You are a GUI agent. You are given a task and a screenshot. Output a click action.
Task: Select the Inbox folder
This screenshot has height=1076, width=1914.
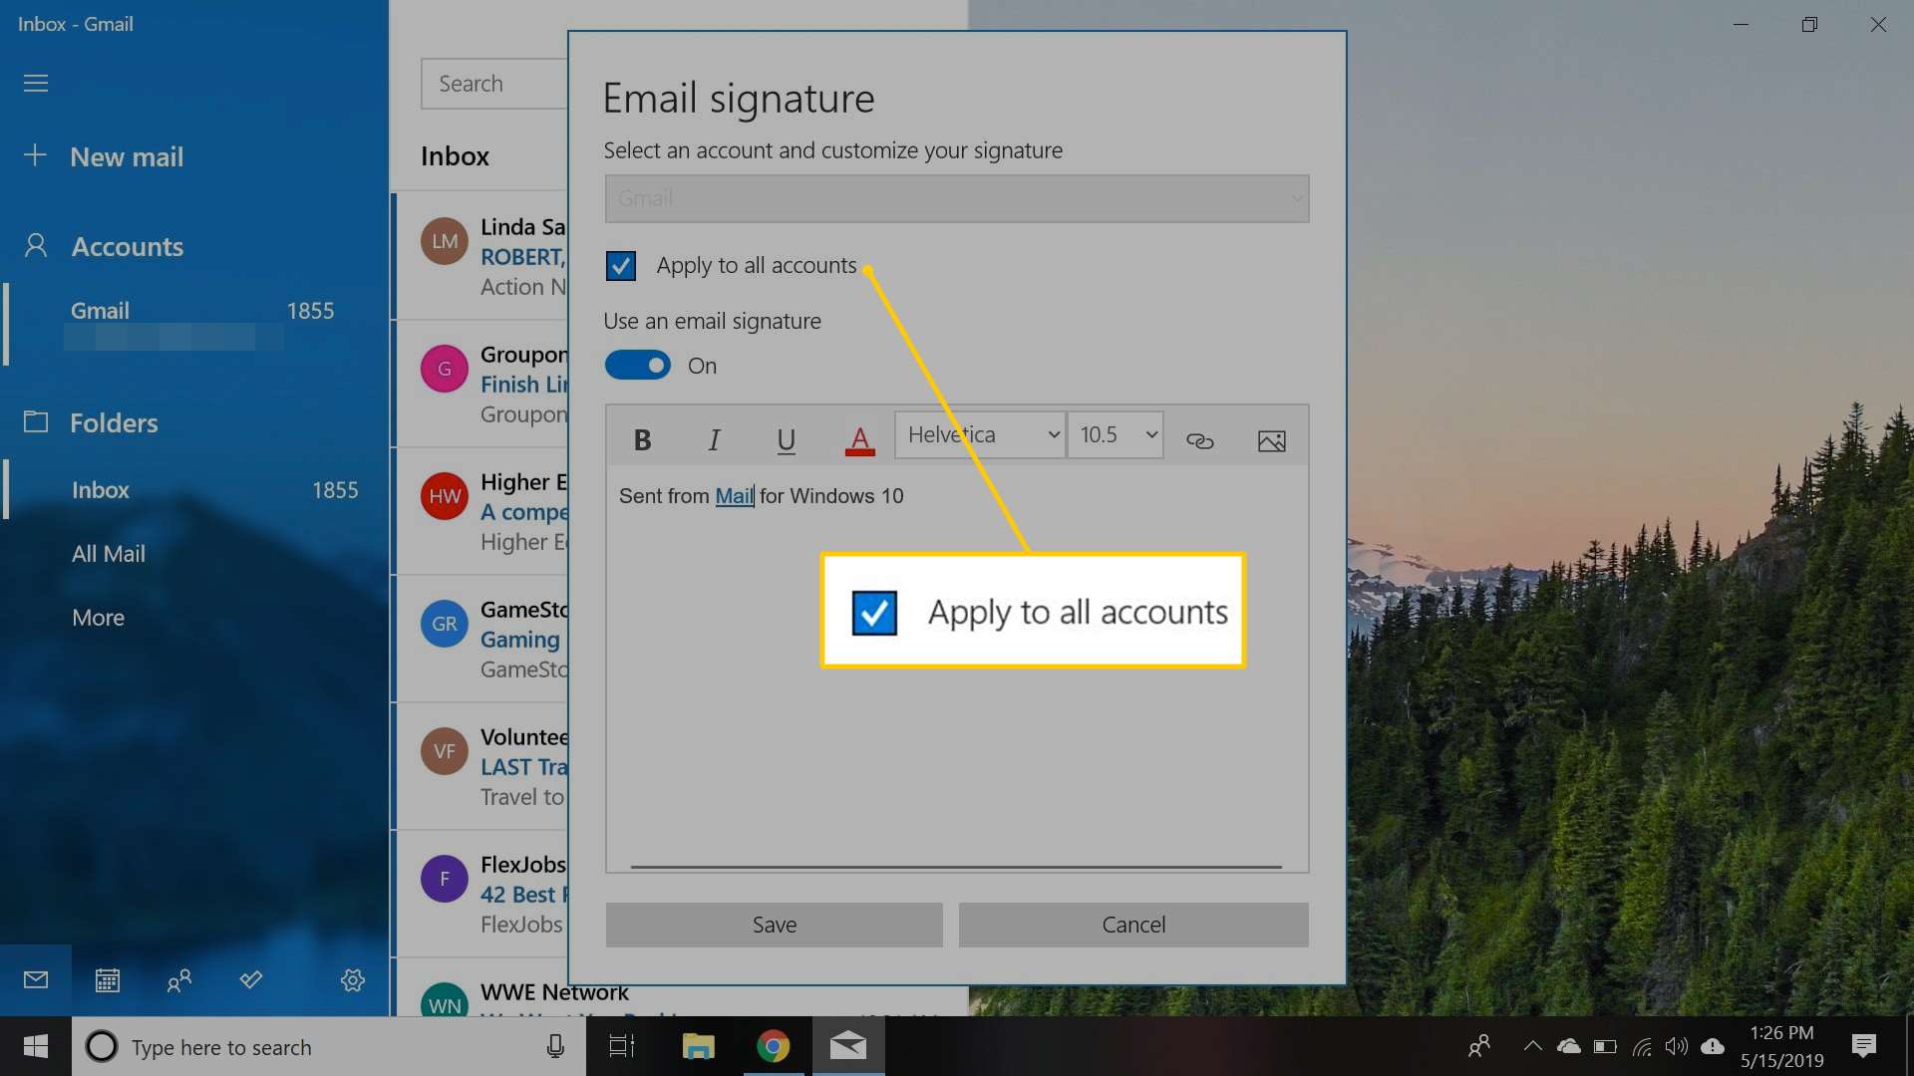point(100,489)
